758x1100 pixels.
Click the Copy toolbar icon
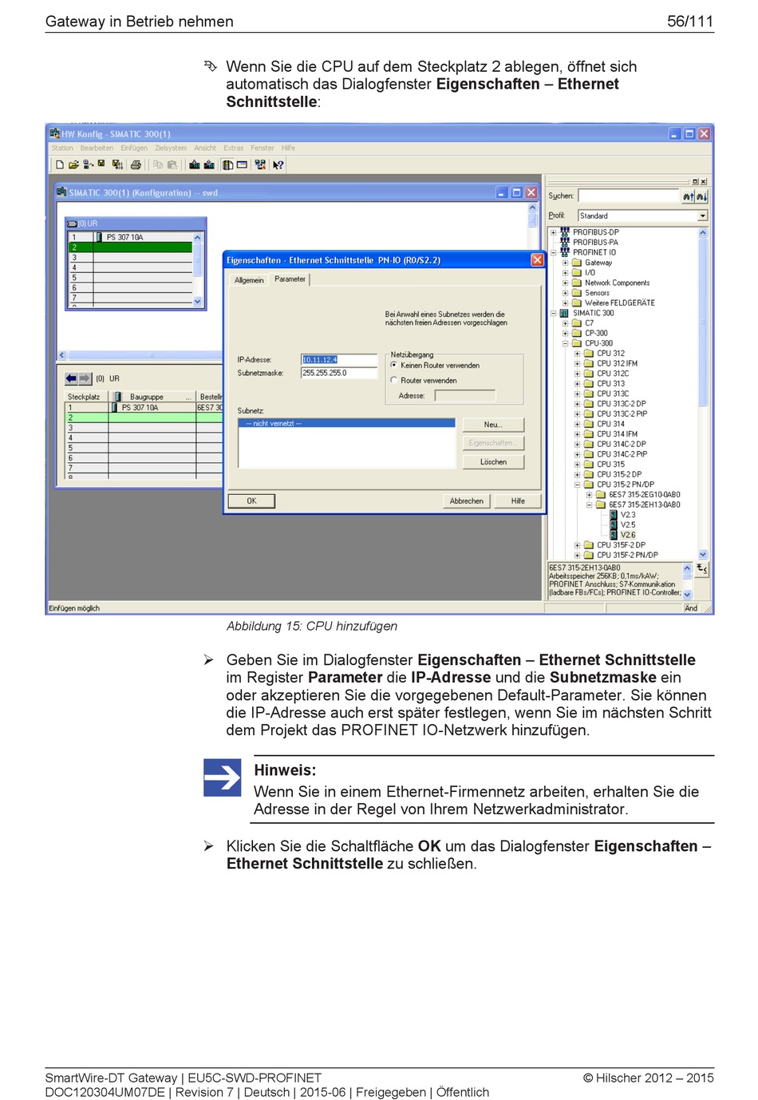158,165
